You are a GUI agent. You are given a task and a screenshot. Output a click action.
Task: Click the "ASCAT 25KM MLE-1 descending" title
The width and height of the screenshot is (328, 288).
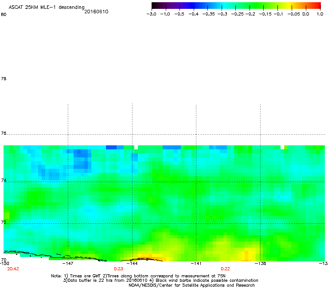pos(47,8)
